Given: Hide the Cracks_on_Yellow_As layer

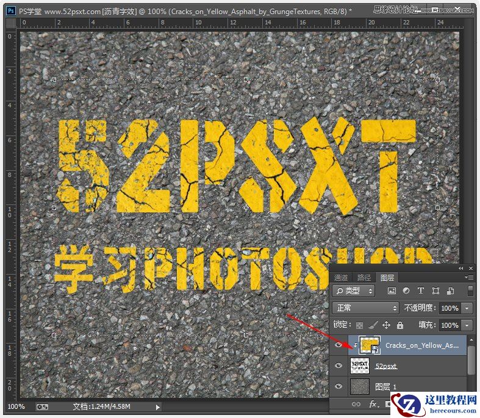Looking at the screenshot, I should point(339,345).
